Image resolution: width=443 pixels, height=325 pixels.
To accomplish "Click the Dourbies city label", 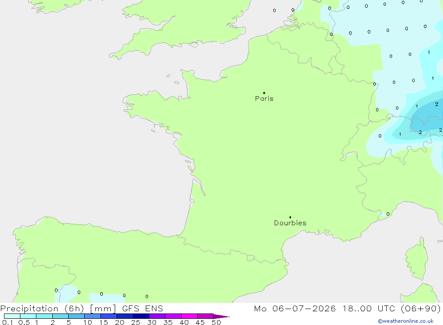I will [290, 223].
